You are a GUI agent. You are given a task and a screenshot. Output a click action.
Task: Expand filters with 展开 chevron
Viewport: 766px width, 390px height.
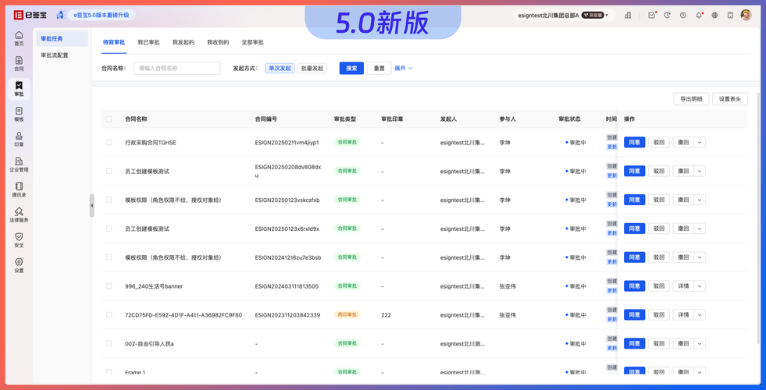[404, 69]
